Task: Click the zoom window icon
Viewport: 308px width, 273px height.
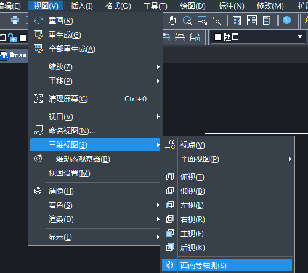Action: 202,20
